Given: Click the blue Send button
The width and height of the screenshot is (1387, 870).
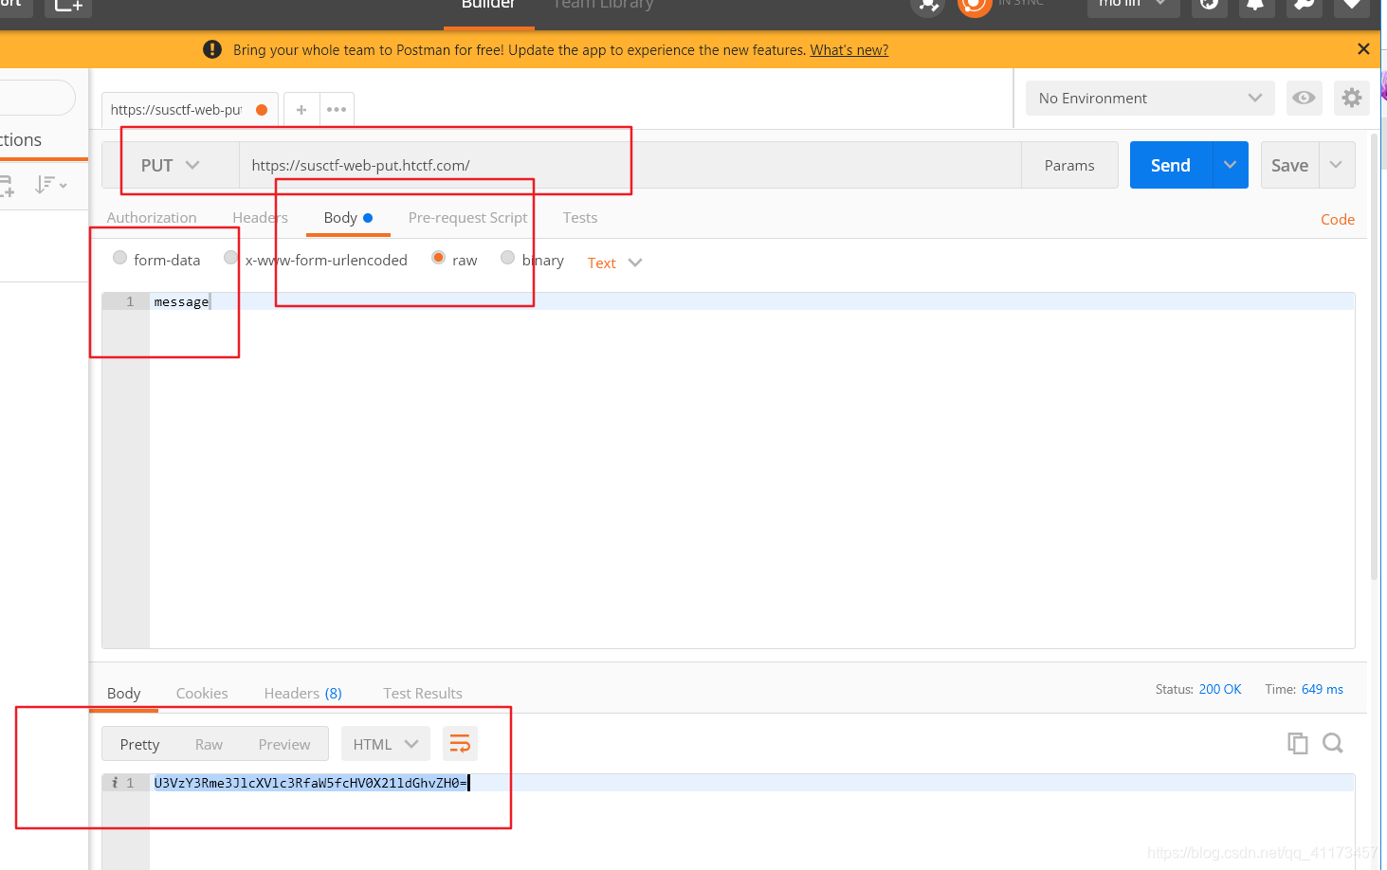Looking at the screenshot, I should coord(1171,165).
